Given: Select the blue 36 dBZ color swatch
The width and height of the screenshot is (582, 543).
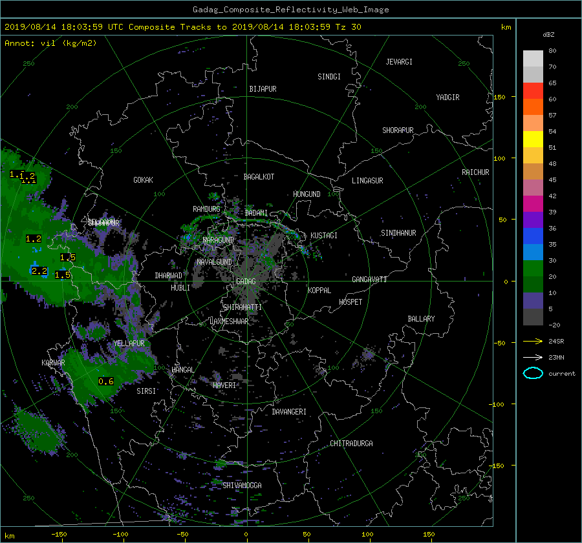Looking at the screenshot, I should [x=533, y=236].
